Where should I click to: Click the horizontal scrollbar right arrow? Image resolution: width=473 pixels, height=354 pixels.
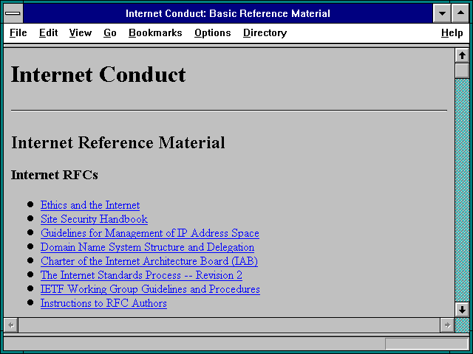[447, 325]
